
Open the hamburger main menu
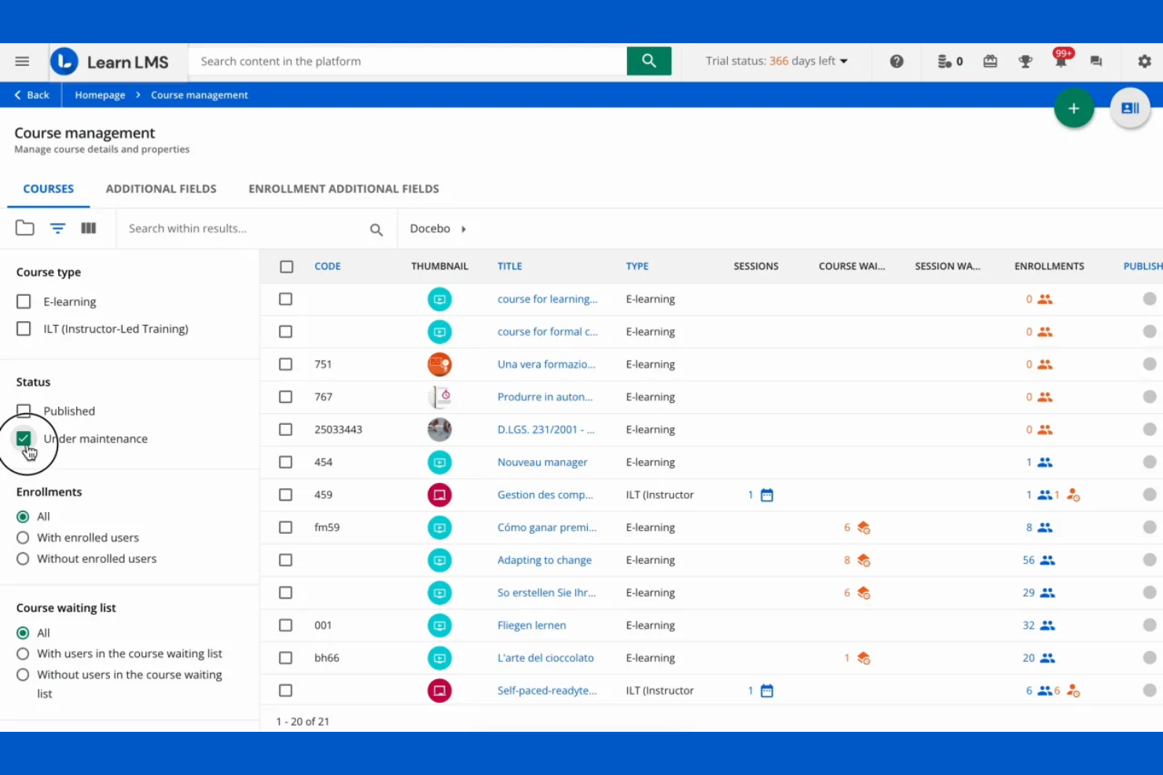tap(22, 61)
